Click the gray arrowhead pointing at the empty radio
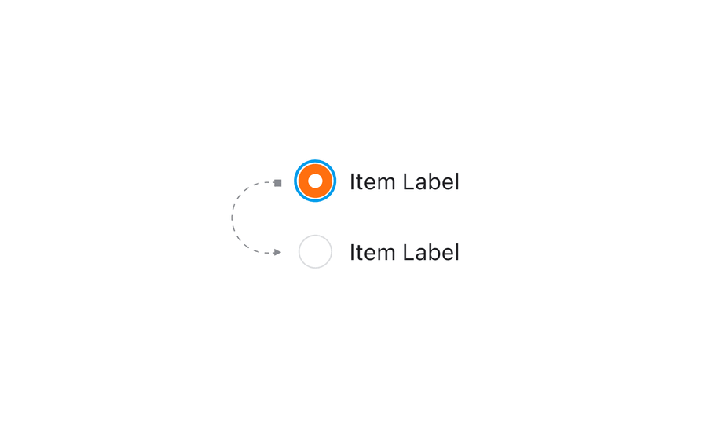Screen dimensions: 707x424 pos(277,252)
